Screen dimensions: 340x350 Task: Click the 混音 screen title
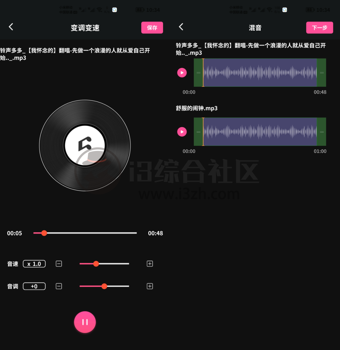click(x=255, y=28)
